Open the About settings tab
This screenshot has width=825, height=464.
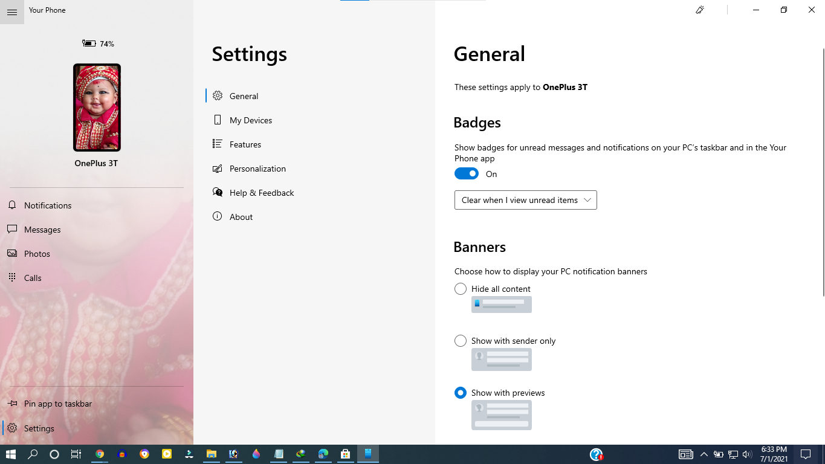[314, 217]
